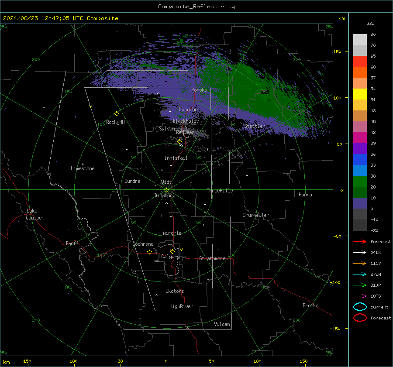Click the yellow diamond marker near RockyMH
The height and width of the screenshot is (367, 393).
tap(117, 114)
